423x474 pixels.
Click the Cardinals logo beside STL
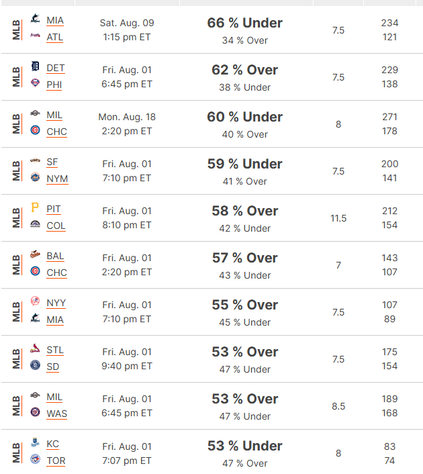[x=35, y=348]
